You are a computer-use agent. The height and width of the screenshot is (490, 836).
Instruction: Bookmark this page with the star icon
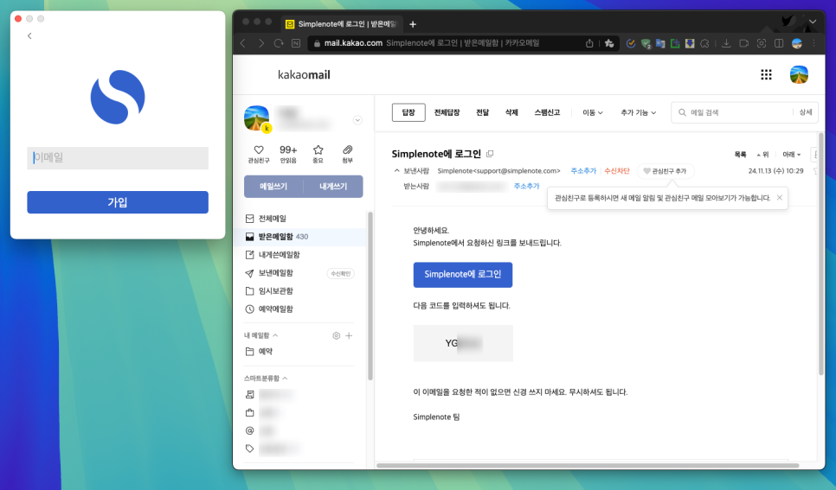pyautogui.click(x=609, y=44)
